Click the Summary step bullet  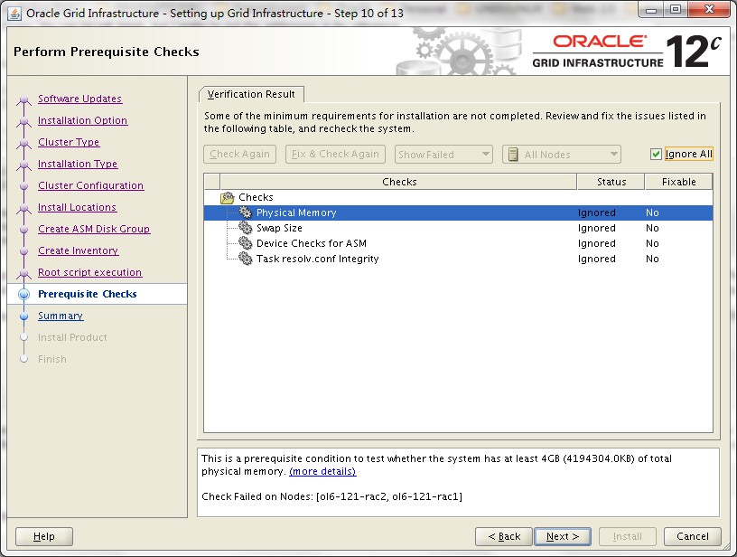pyautogui.click(x=24, y=316)
